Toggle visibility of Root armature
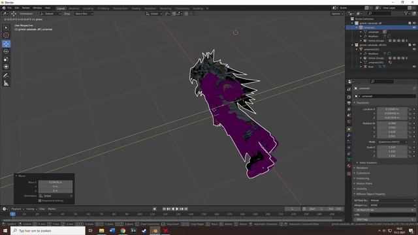The image size is (418, 235). click(414, 67)
